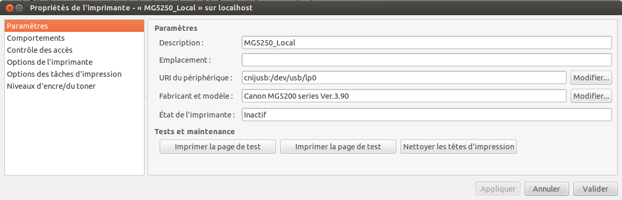Click the pane splitter handle beside sidebar
This screenshot has height=200, width=622.
146,97
